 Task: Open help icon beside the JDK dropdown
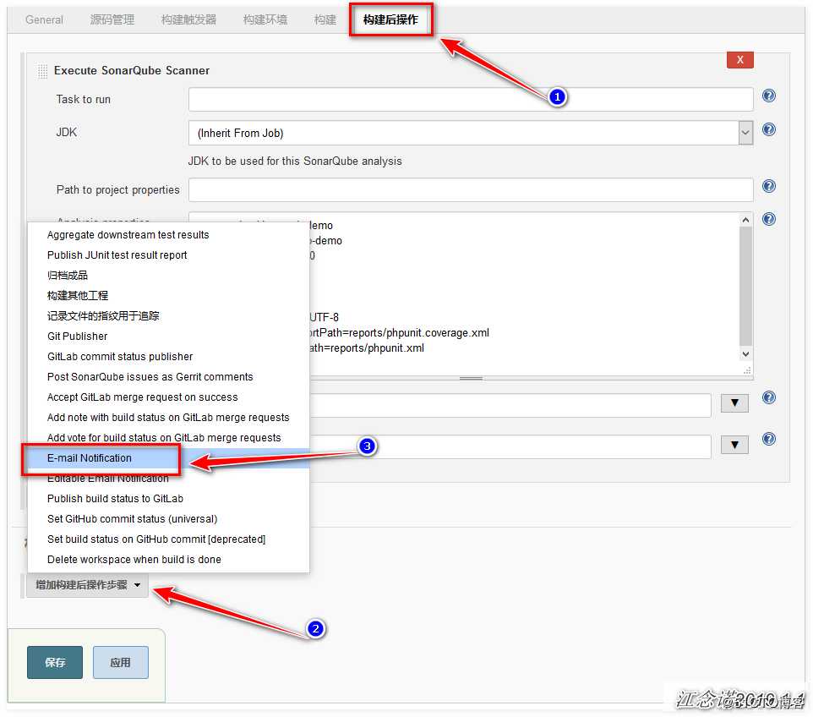(x=768, y=129)
